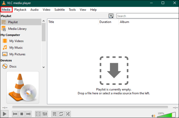Click the Previous media button
This screenshot has height=118, width=179.
pyautogui.click(x=15, y=114)
